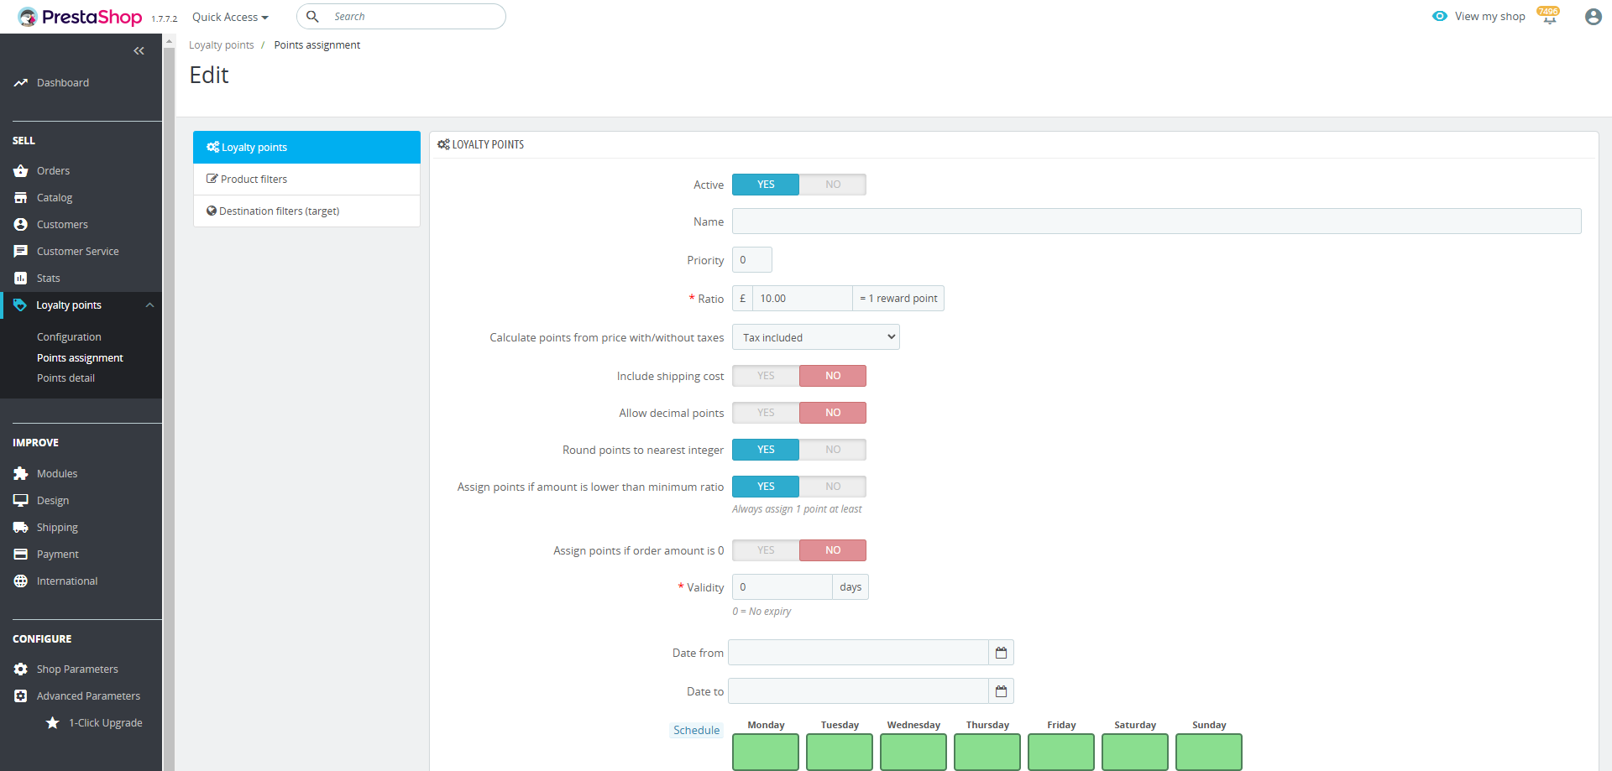Open the Date from calendar icon
The height and width of the screenshot is (771, 1612).
pyautogui.click(x=1001, y=653)
